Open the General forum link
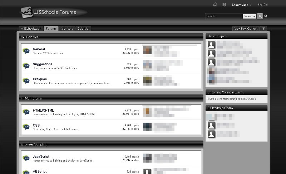 pyautogui.click(x=39, y=49)
